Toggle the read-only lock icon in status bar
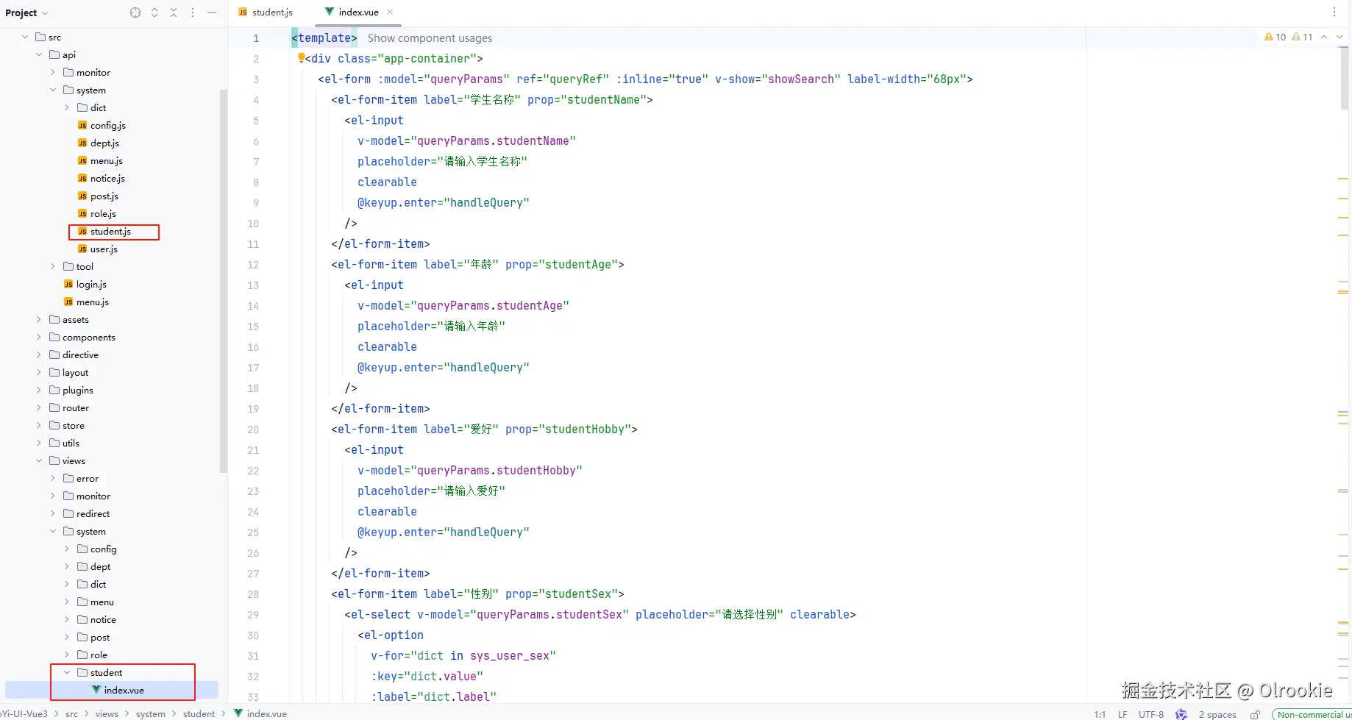This screenshot has height=720, width=1352. tap(1256, 714)
